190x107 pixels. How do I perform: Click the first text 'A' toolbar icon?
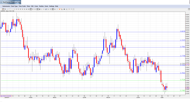click(69, 9)
